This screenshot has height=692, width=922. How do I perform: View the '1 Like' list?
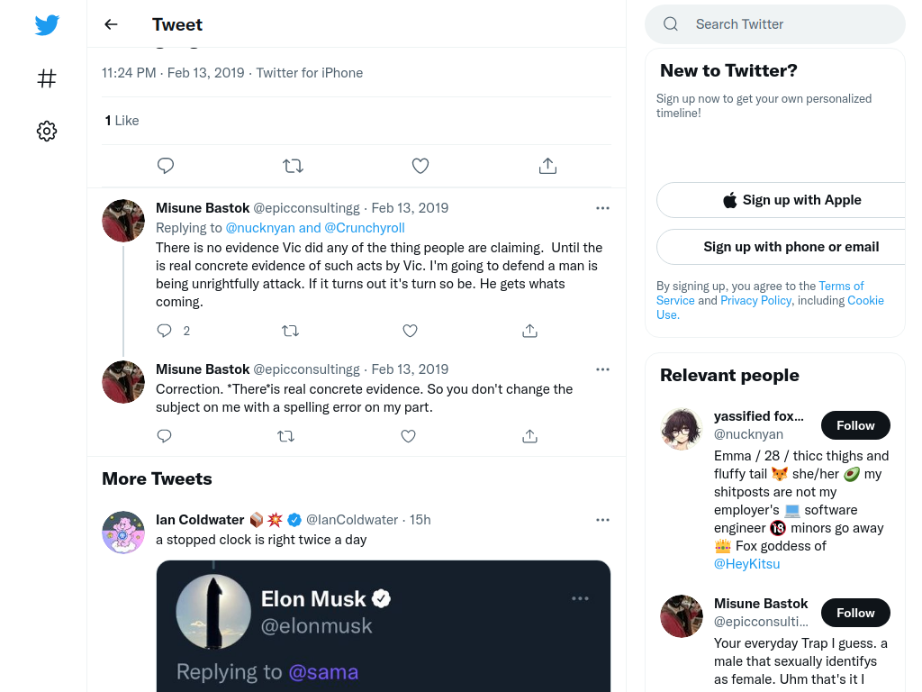tap(122, 121)
